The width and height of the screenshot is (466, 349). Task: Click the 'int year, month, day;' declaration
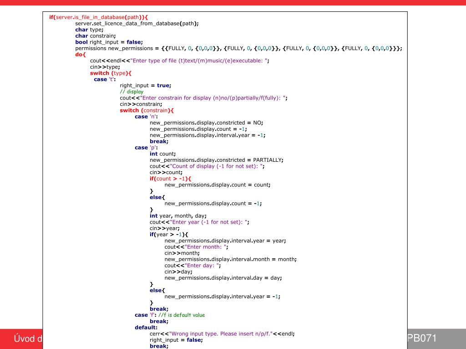[178, 216]
